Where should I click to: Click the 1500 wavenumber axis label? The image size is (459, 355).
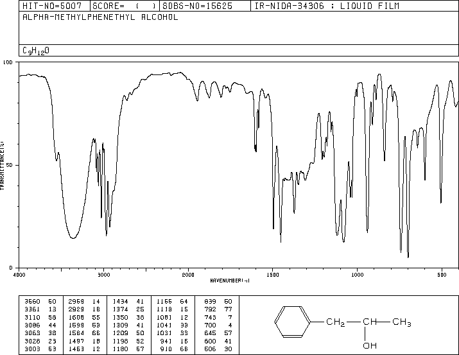273,275
